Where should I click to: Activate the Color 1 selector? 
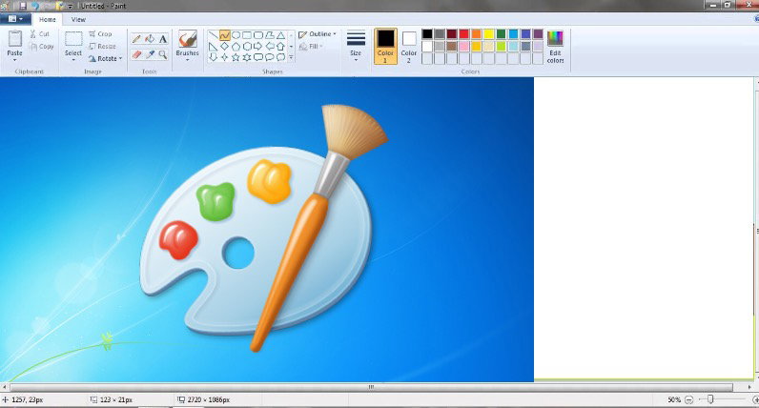point(385,47)
